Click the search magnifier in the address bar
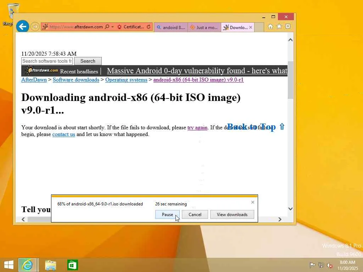The height and width of the screenshot is (272, 363). click(x=107, y=27)
